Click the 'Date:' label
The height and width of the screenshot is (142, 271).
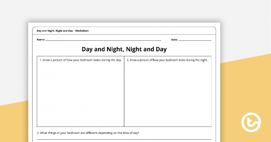coord(174,40)
